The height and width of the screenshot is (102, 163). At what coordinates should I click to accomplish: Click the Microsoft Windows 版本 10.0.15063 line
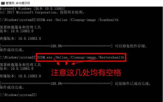pos(33,9)
